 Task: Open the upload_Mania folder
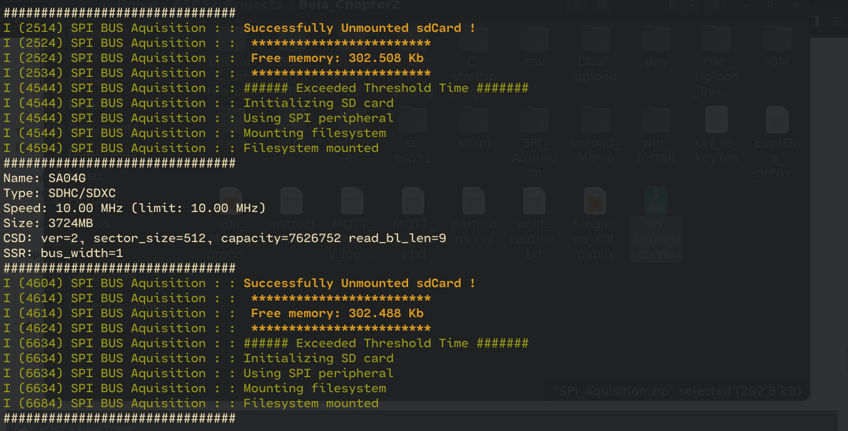coord(595,135)
